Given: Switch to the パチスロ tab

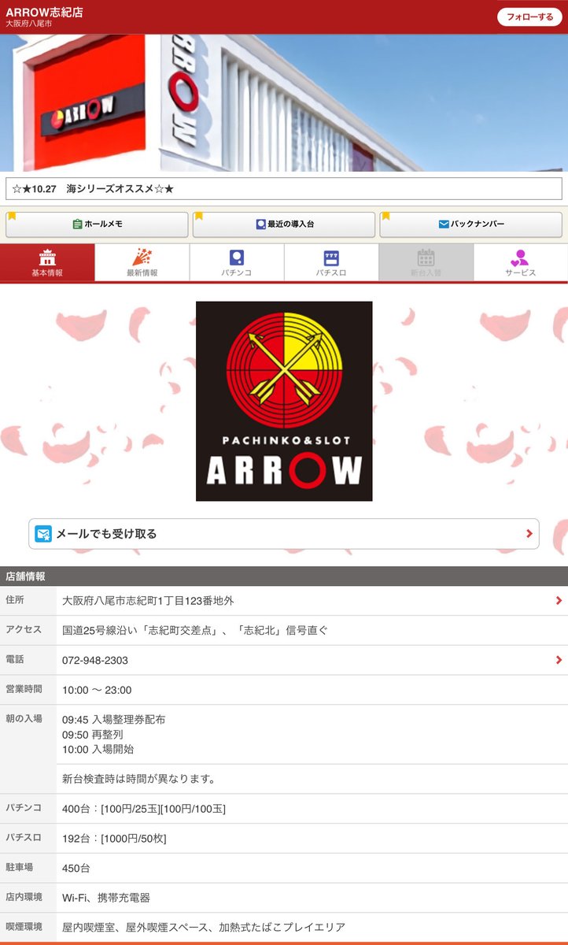Looking at the screenshot, I should tap(331, 262).
